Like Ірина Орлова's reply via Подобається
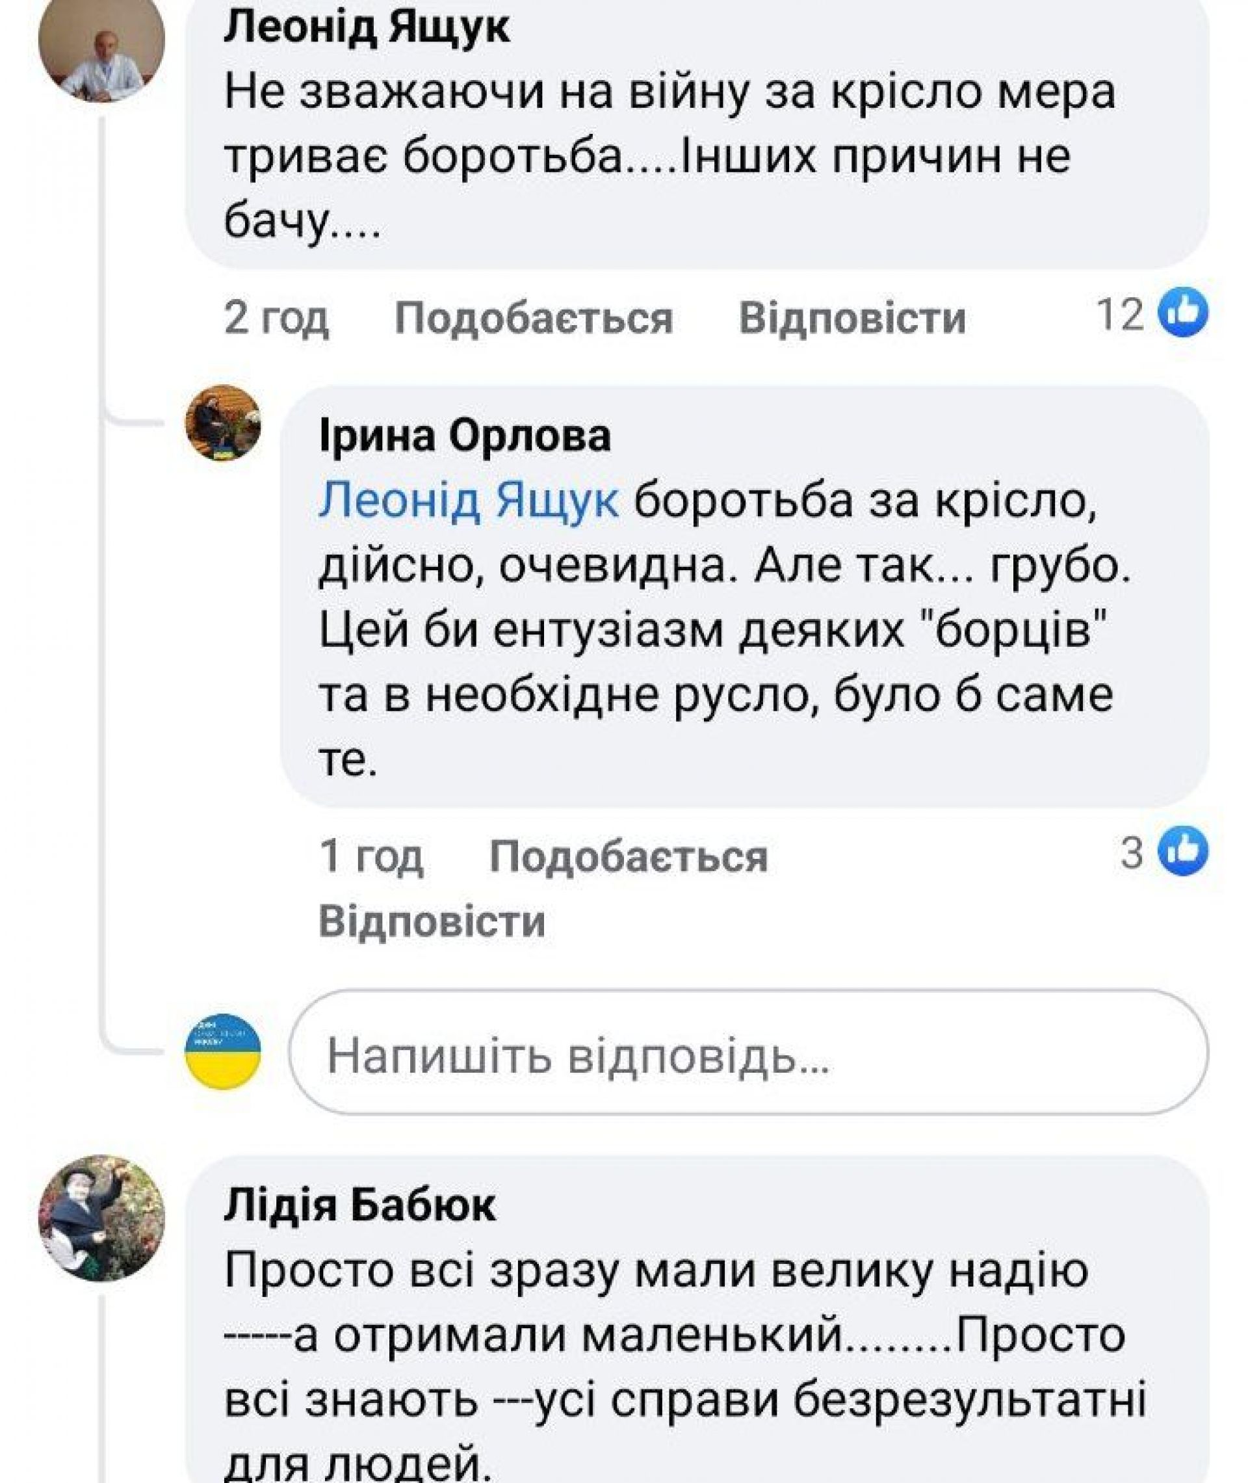1248x1483 pixels. 629,856
